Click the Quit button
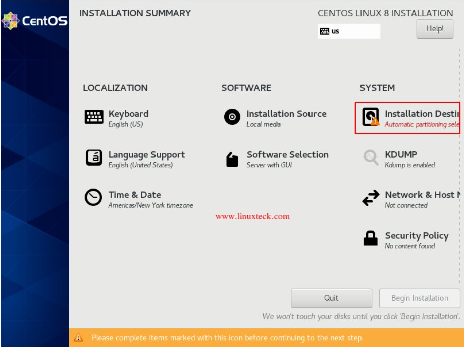Viewport: 464px width, 349px height. point(331,298)
